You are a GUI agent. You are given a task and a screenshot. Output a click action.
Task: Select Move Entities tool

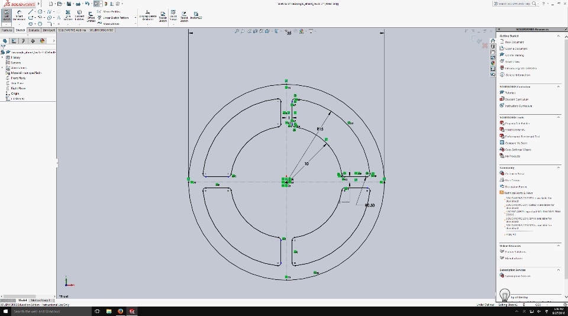(108, 24)
